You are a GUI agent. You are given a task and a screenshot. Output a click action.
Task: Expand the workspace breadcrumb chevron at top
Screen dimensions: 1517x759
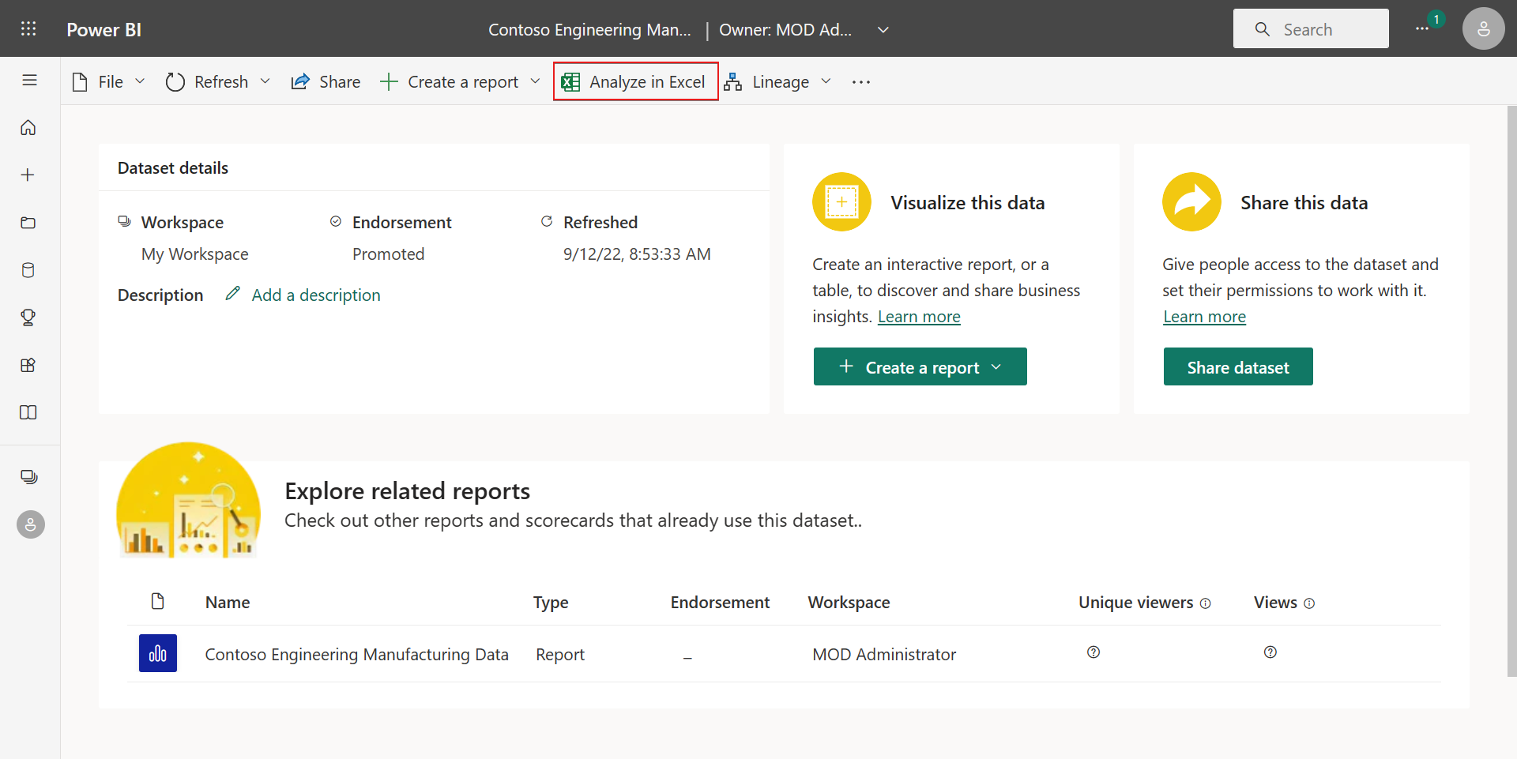click(883, 29)
